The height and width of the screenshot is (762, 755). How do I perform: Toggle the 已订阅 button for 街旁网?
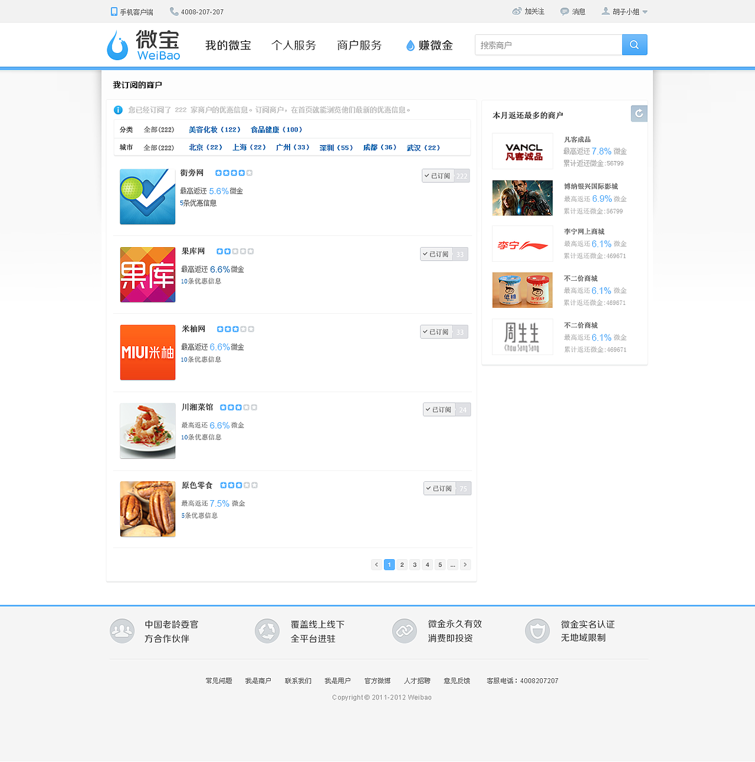pyautogui.click(x=439, y=175)
